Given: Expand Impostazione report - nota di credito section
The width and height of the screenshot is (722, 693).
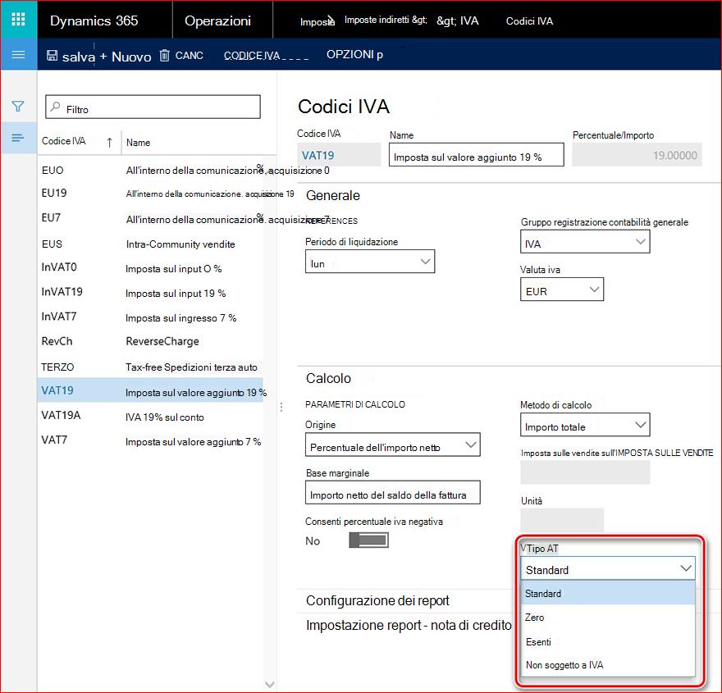Looking at the screenshot, I should click(x=409, y=626).
